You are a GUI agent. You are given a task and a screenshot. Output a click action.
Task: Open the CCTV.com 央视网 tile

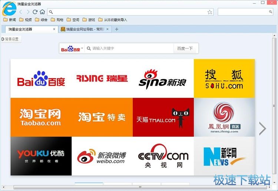click(163, 156)
